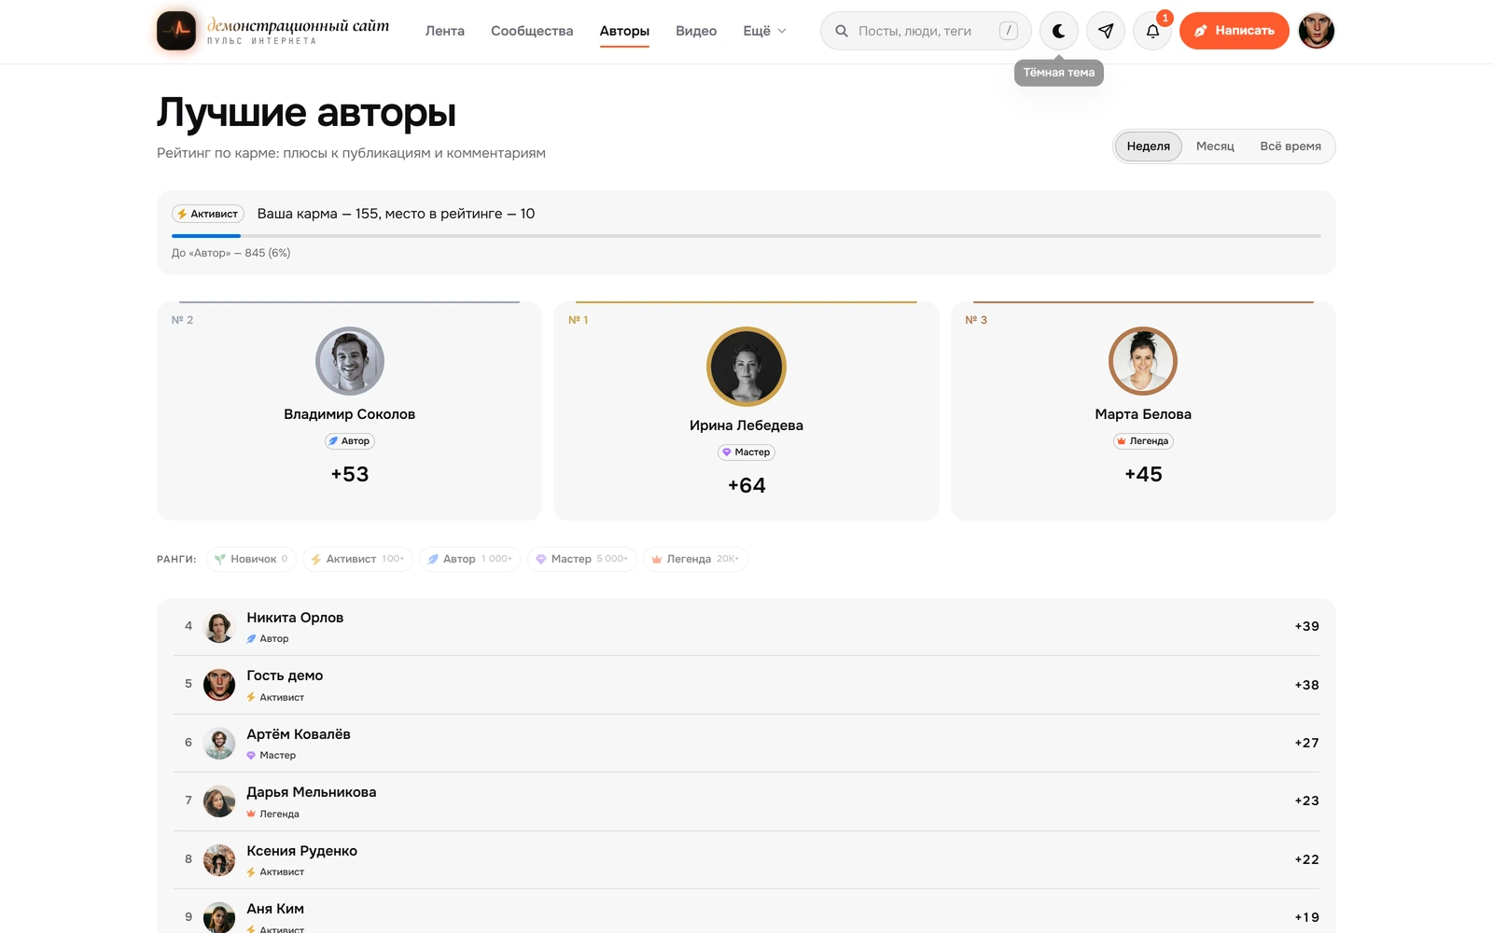
Task: Open Артём Ковалёв's avatar in list
Action: (219, 744)
